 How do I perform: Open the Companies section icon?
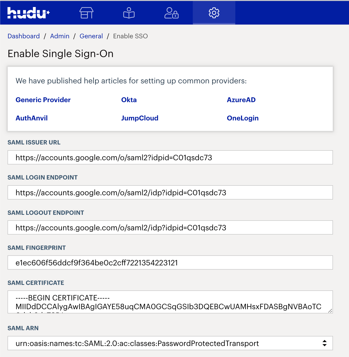click(x=86, y=13)
